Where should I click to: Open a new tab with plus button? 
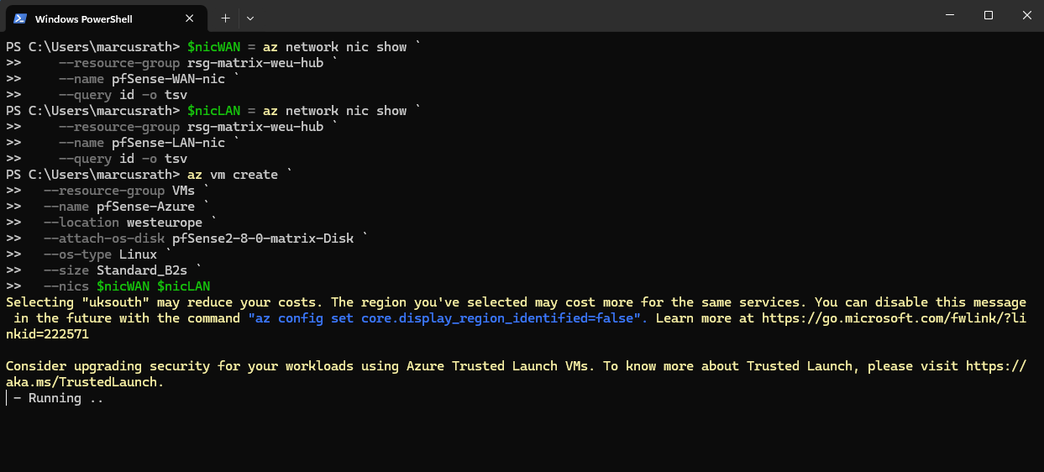click(225, 18)
